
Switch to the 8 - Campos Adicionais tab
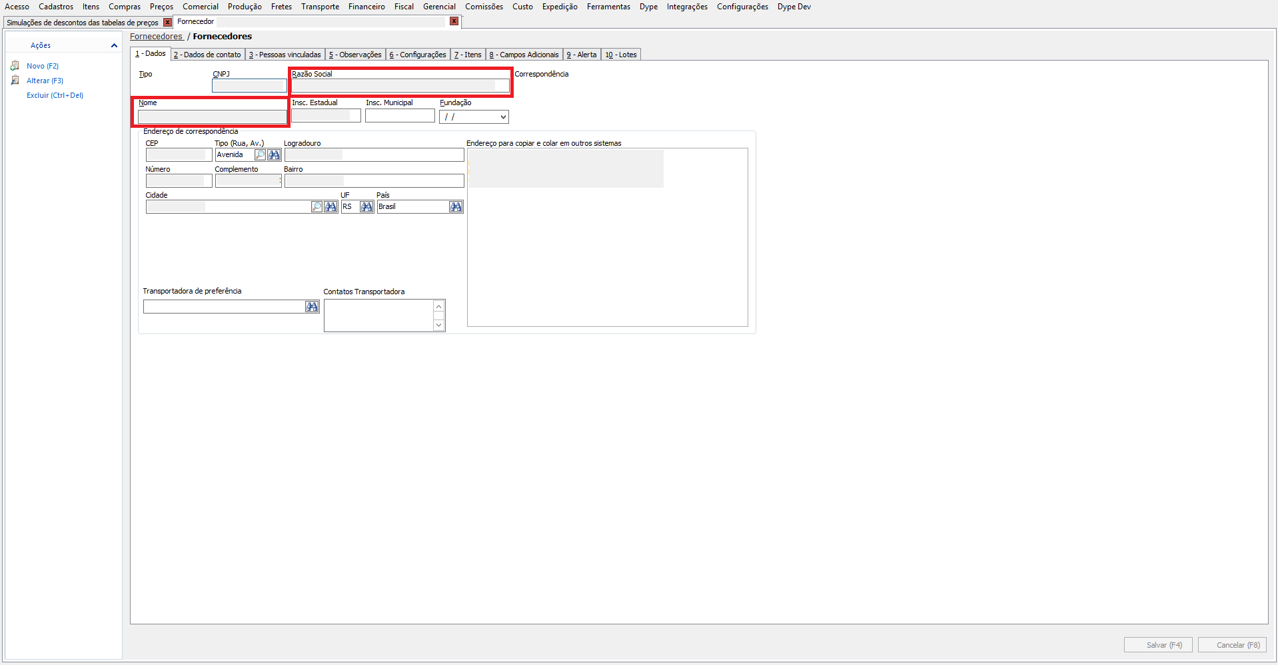(524, 55)
